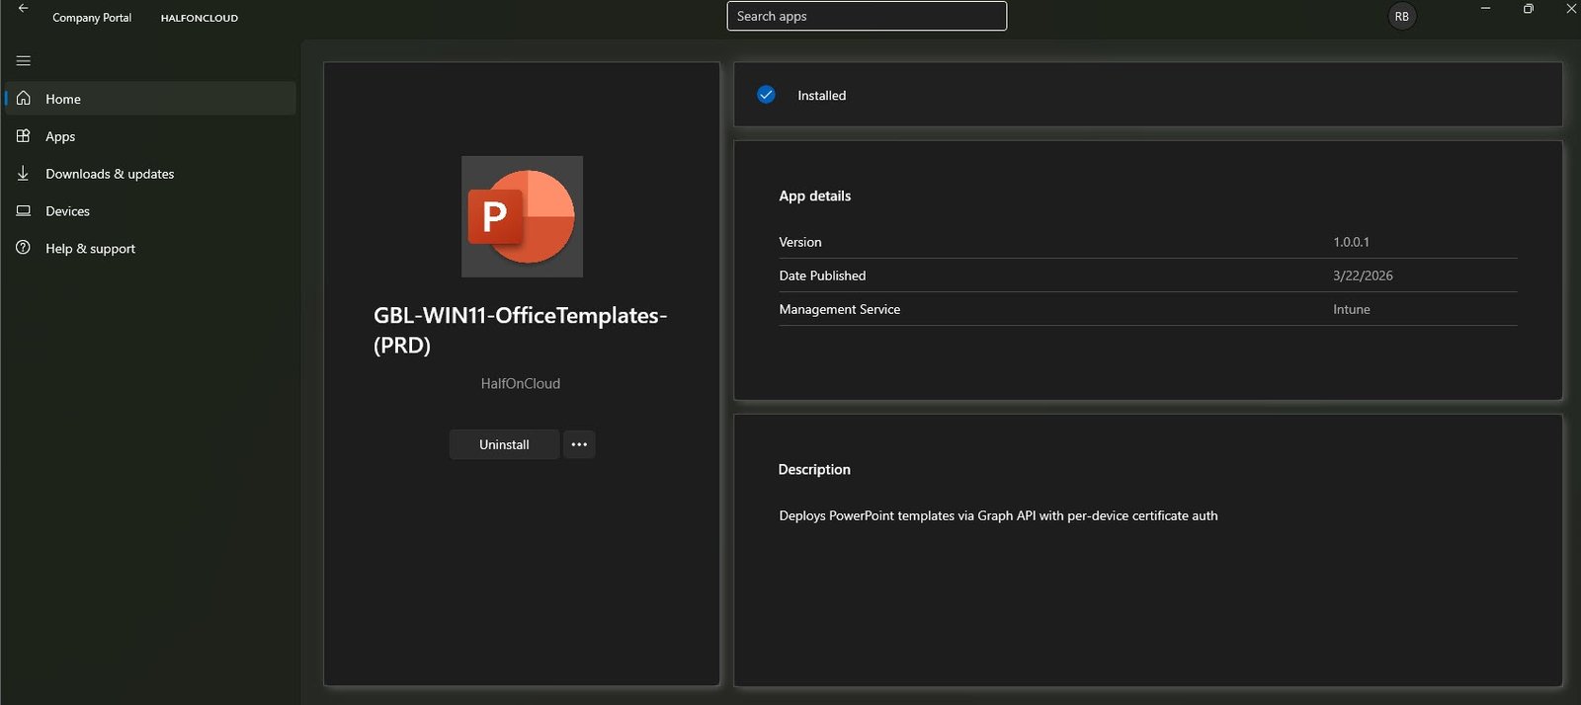Go to Downloads & updates page
The image size is (1581, 705).
110,174
